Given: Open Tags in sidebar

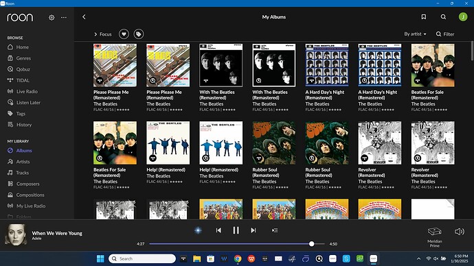Looking at the screenshot, I should pyautogui.click(x=21, y=114).
